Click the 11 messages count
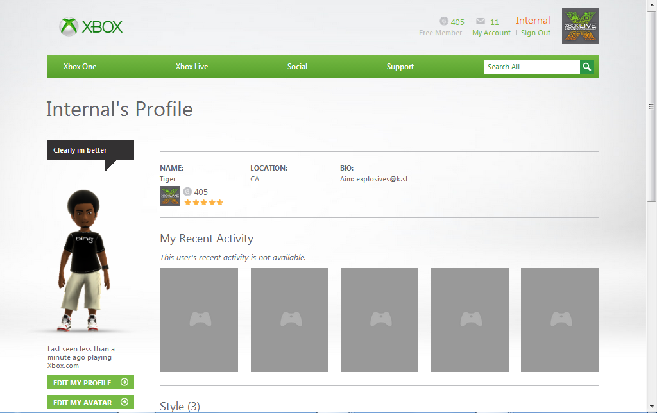Image resolution: width=657 pixels, height=413 pixels. pos(494,22)
